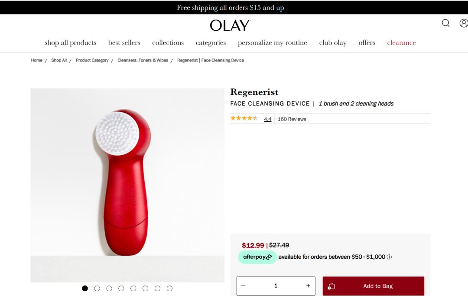Decrease quantity with the minus button
The width and height of the screenshot is (468, 296).
tap(243, 286)
